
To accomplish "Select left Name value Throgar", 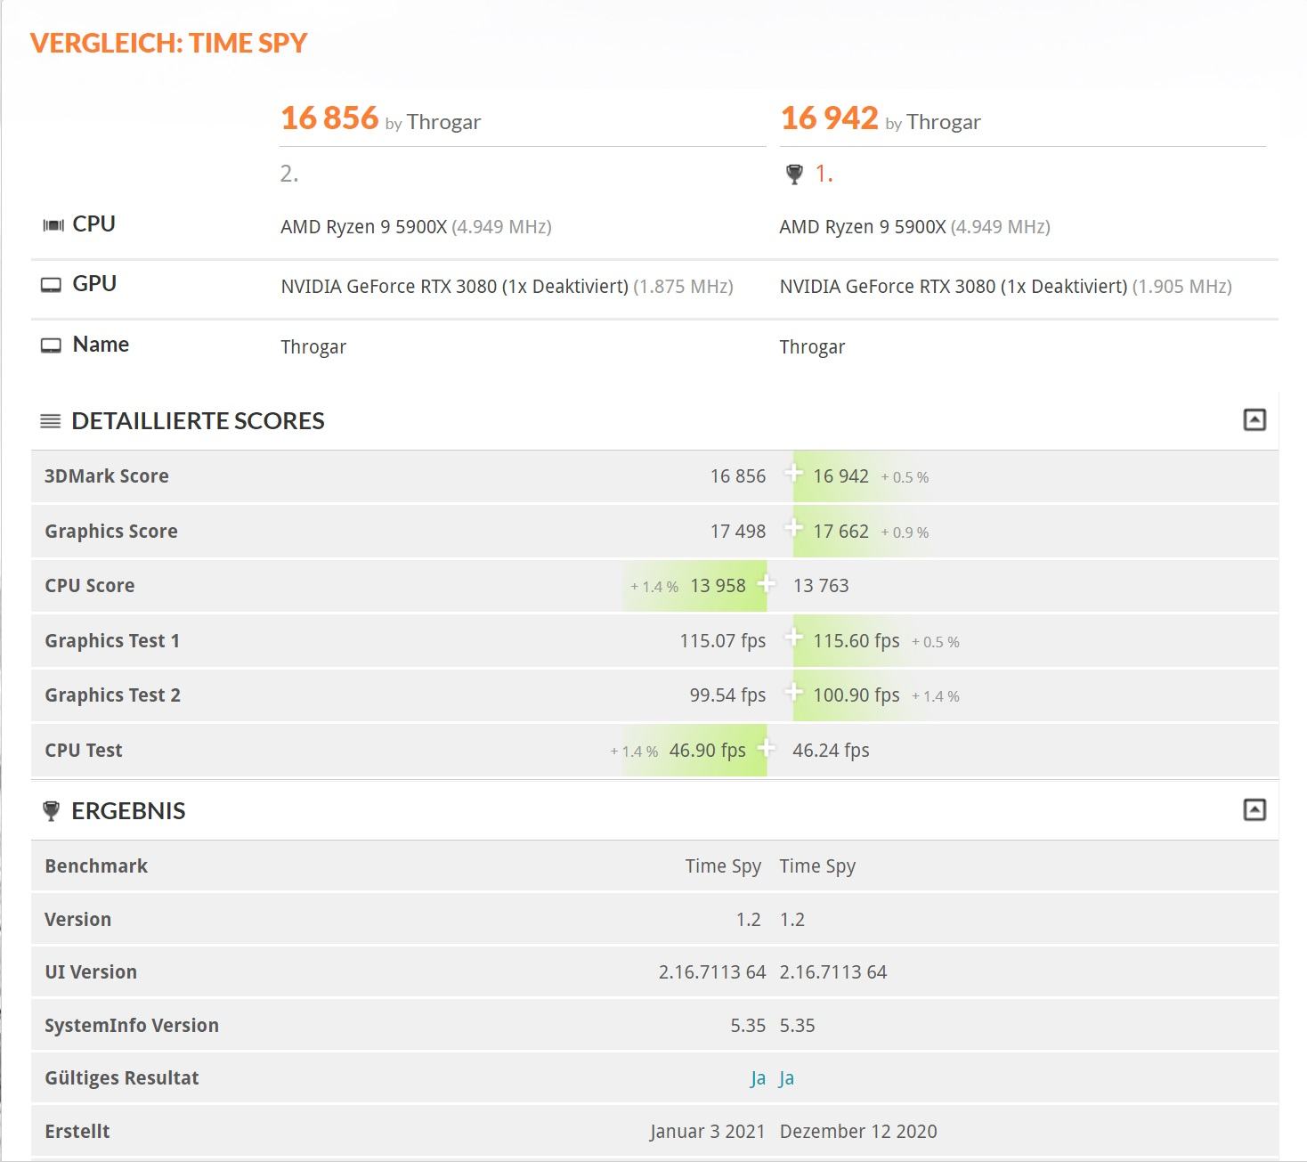I will point(313,347).
